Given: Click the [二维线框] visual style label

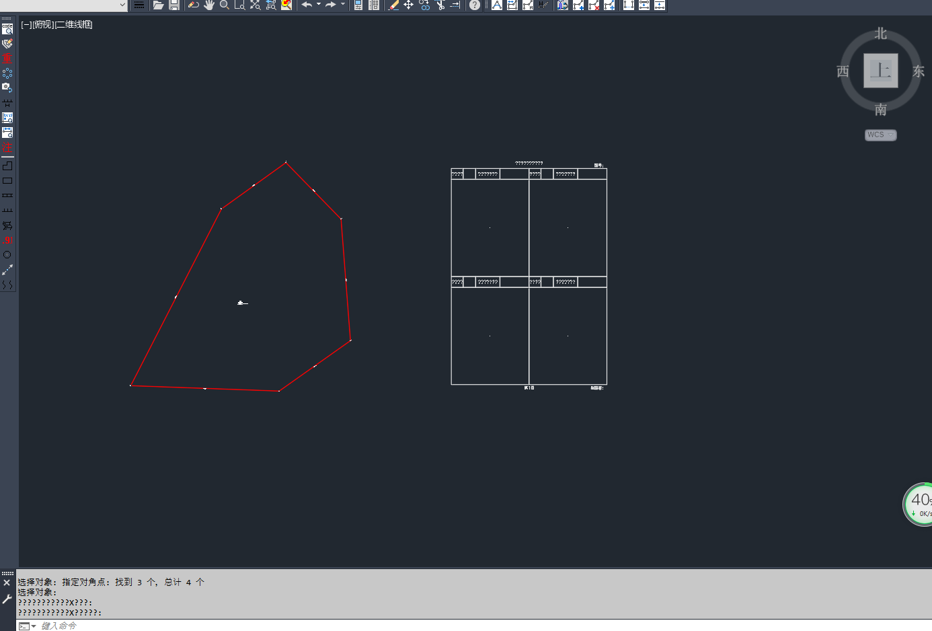Looking at the screenshot, I should 74,24.
